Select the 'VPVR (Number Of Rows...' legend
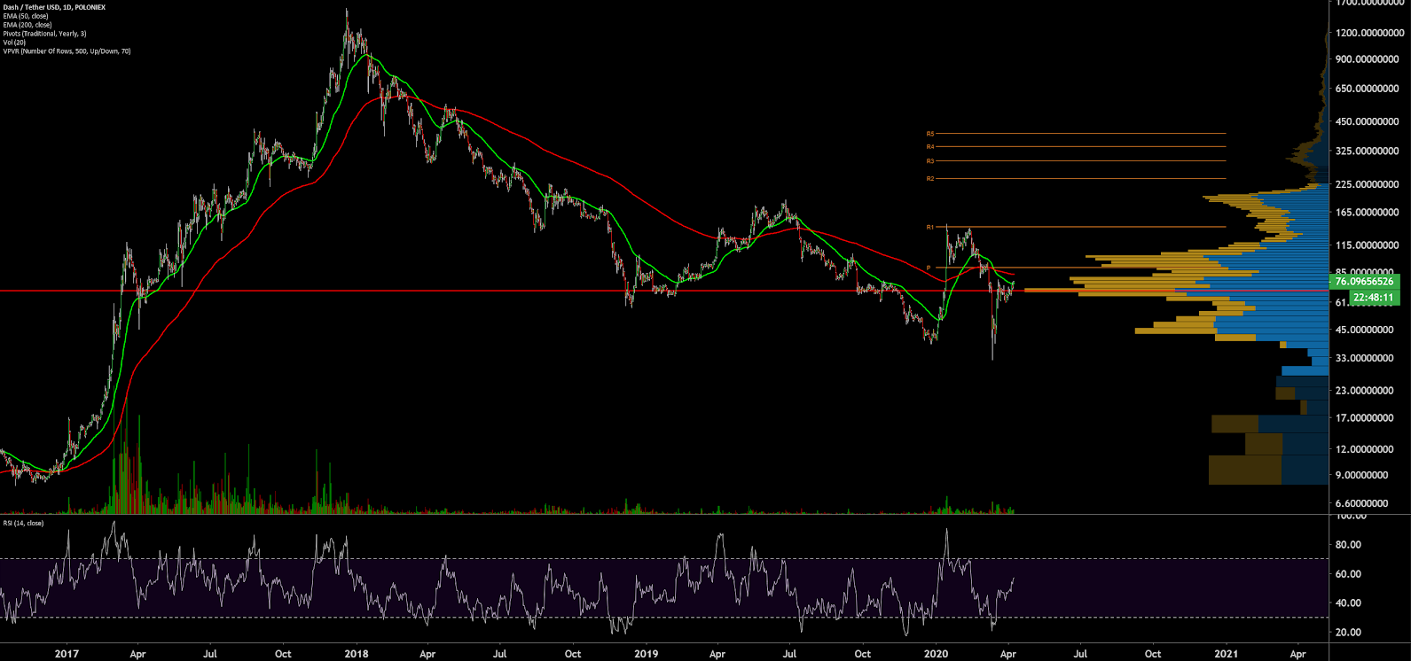 tap(67, 51)
